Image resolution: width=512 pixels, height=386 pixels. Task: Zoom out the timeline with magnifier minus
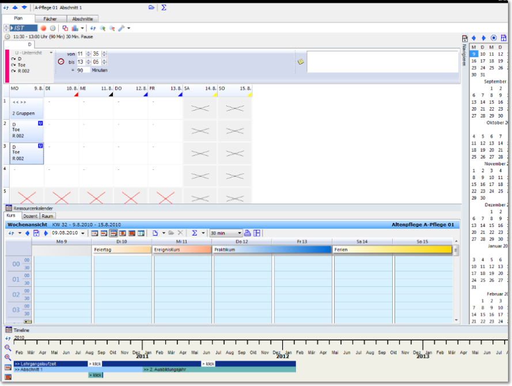[8, 348]
